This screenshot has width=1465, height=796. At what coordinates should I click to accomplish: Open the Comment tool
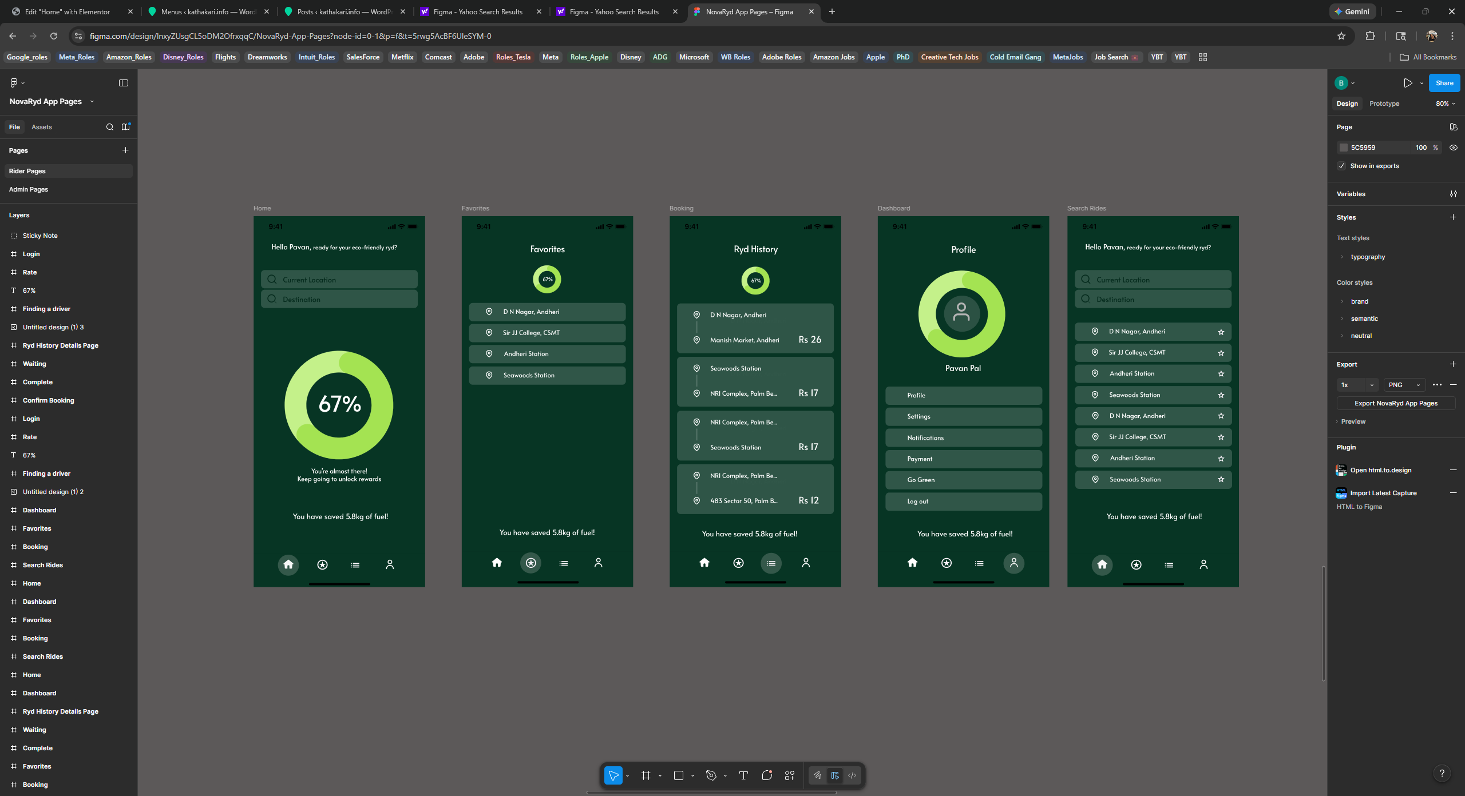[x=767, y=775]
